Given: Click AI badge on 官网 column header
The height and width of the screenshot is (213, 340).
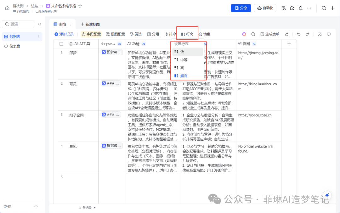Looking at the screenshot, I should (x=254, y=44).
